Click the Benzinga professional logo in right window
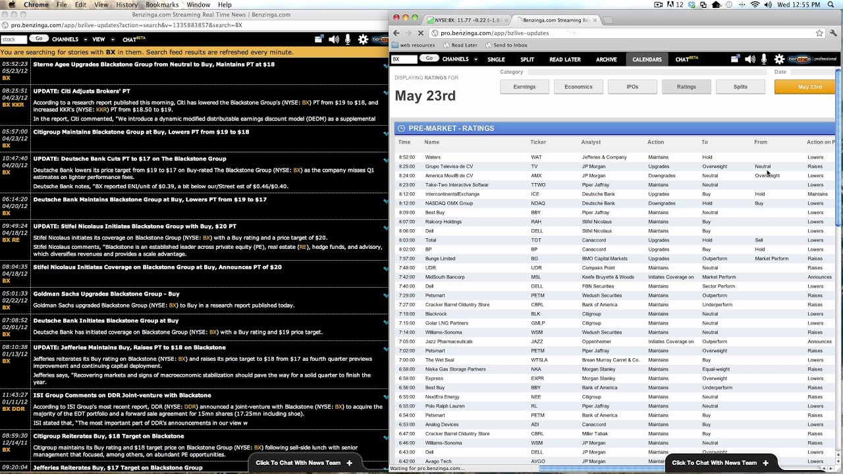The height and width of the screenshot is (474, 843). [812, 59]
